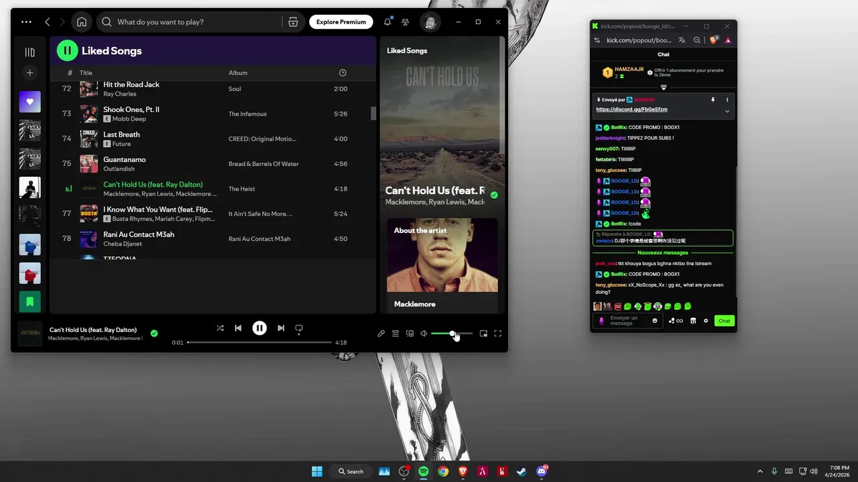The width and height of the screenshot is (858, 482).
Task: Create a playlist with the plus icon
Action: tap(29, 72)
